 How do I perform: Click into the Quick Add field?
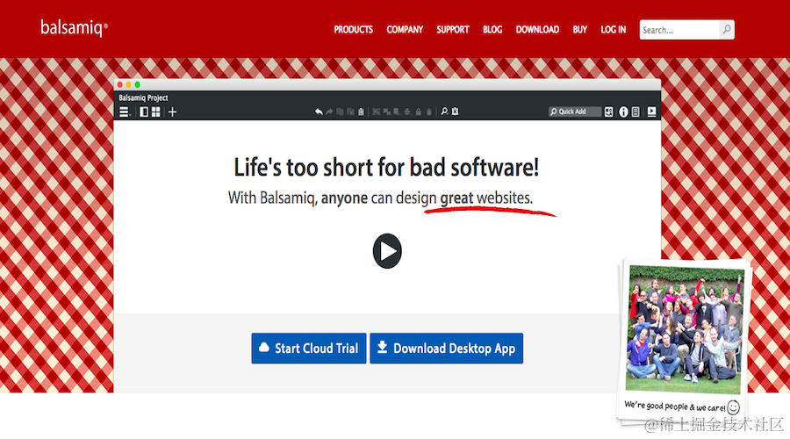pyautogui.click(x=575, y=112)
